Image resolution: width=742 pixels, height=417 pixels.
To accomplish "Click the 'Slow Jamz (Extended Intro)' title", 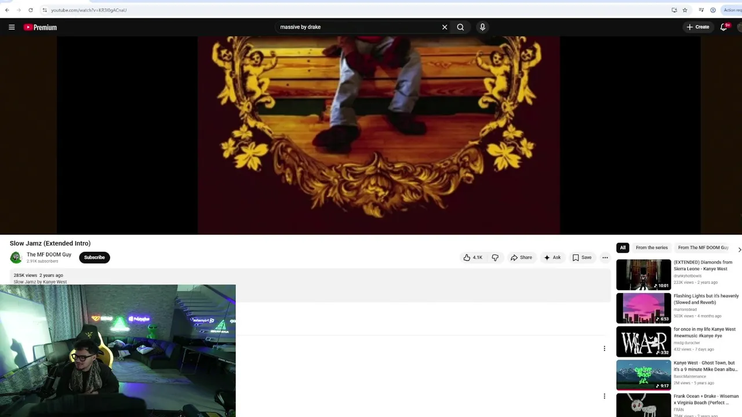I will (x=50, y=243).
